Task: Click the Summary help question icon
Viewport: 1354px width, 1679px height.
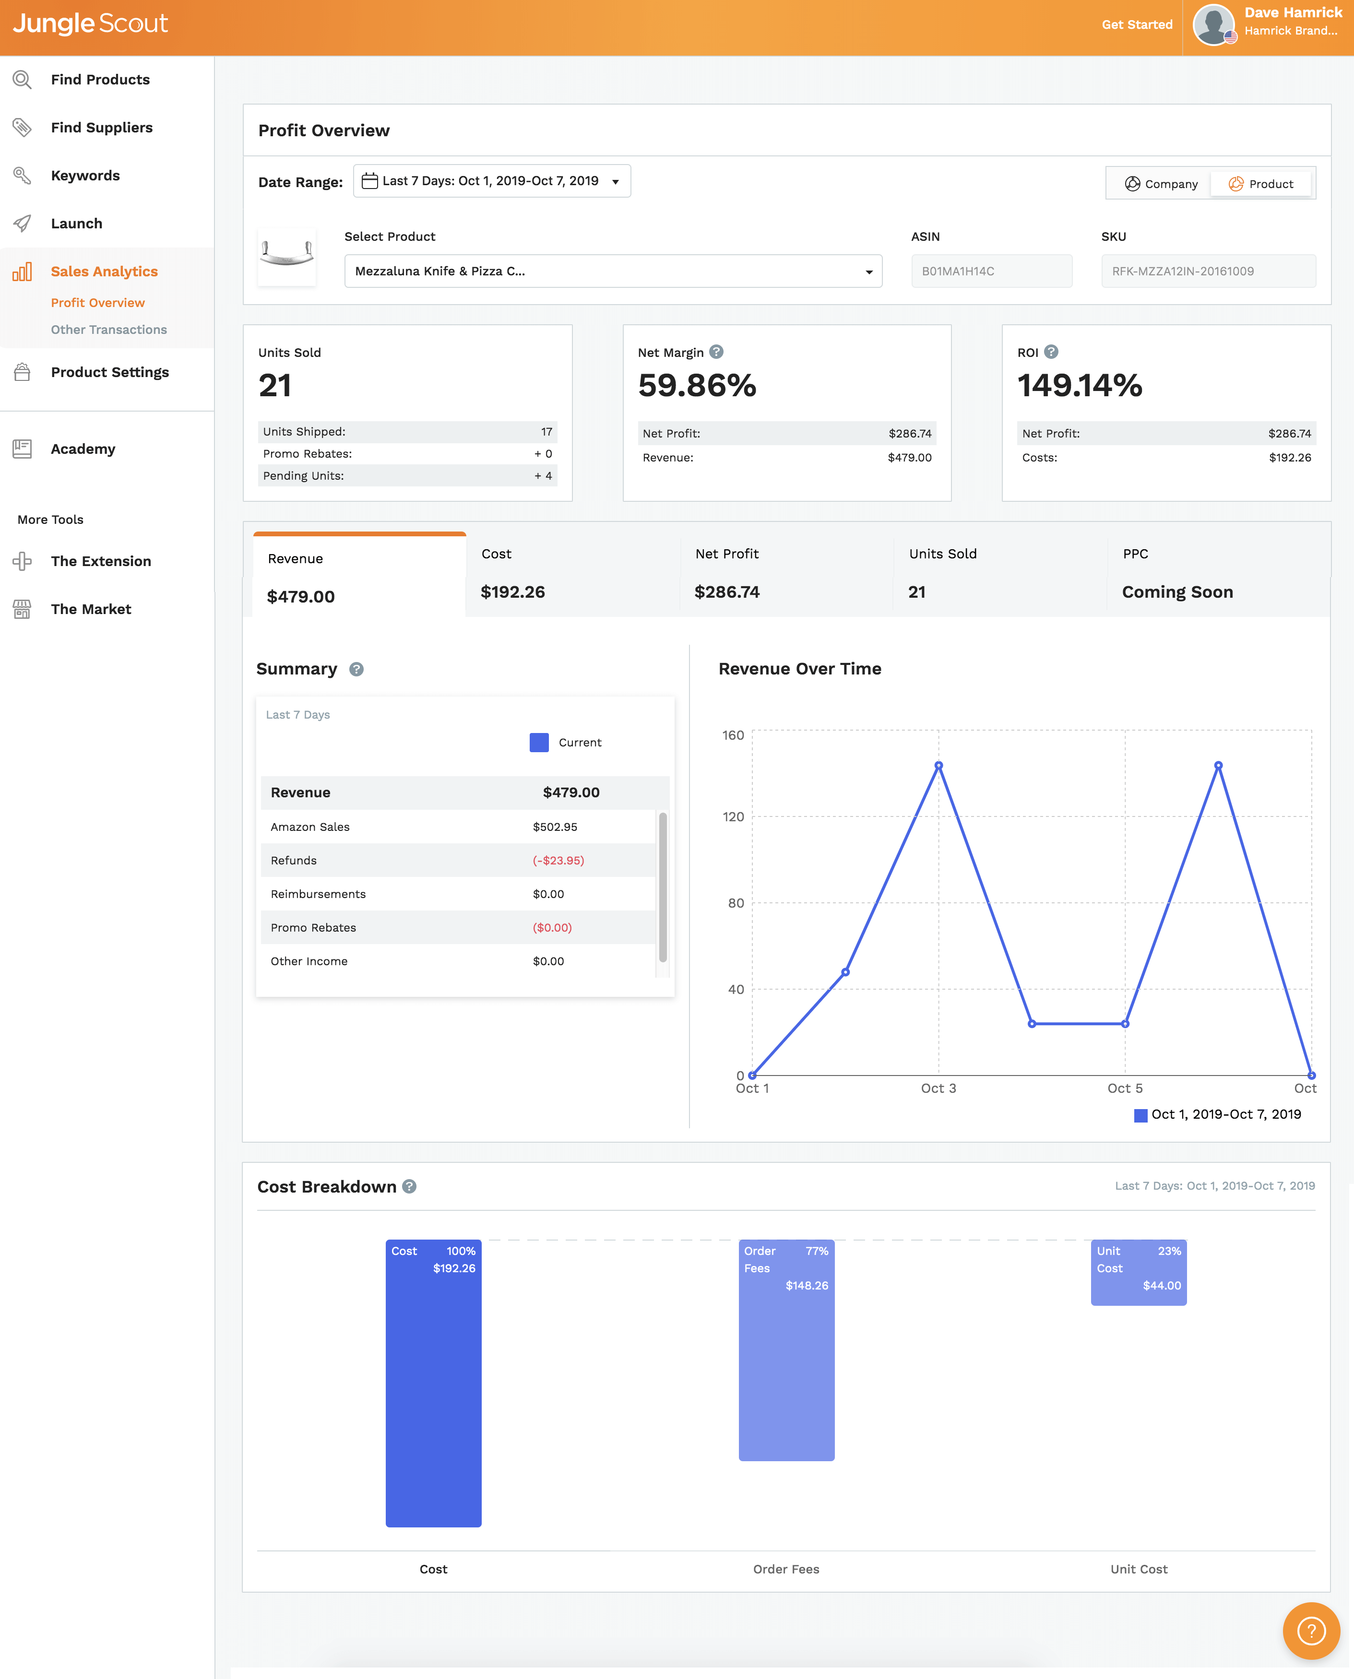Action: [x=356, y=669]
